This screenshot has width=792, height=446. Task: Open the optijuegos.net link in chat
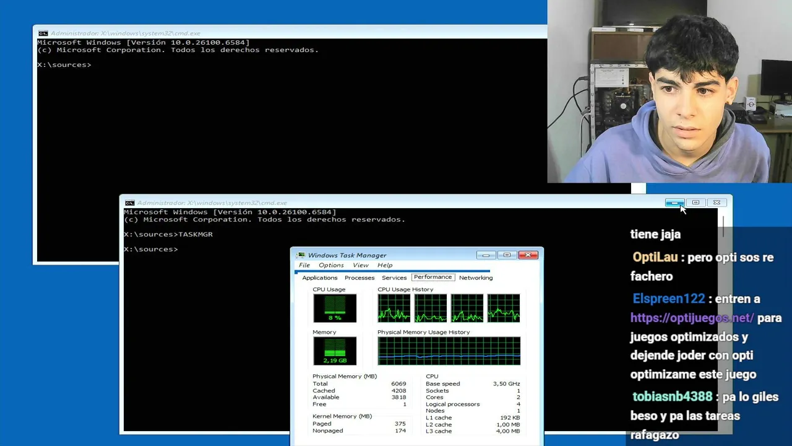692,318
